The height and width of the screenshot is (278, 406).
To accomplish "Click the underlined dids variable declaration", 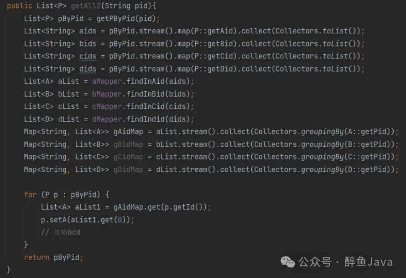I will pyautogui.click(x=87, y=69).
